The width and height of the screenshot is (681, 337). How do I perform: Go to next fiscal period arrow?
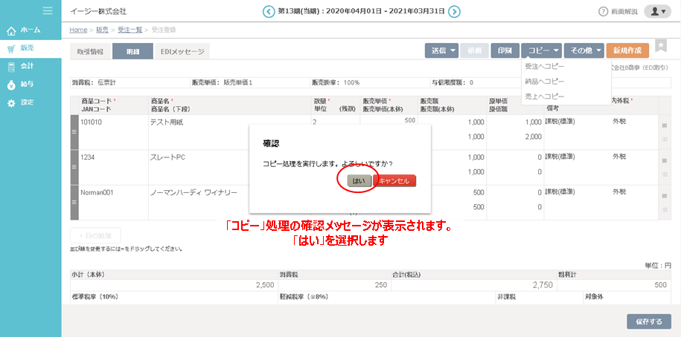454,11
